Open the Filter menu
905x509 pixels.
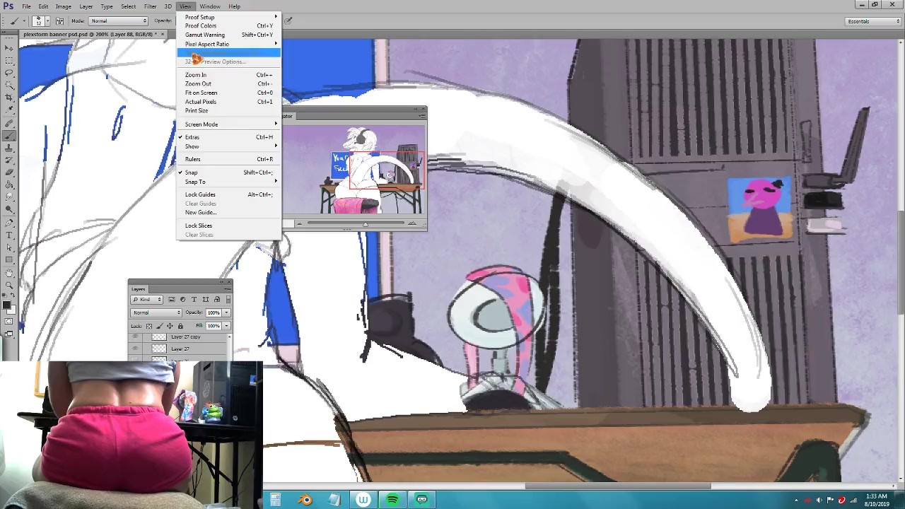150,6
